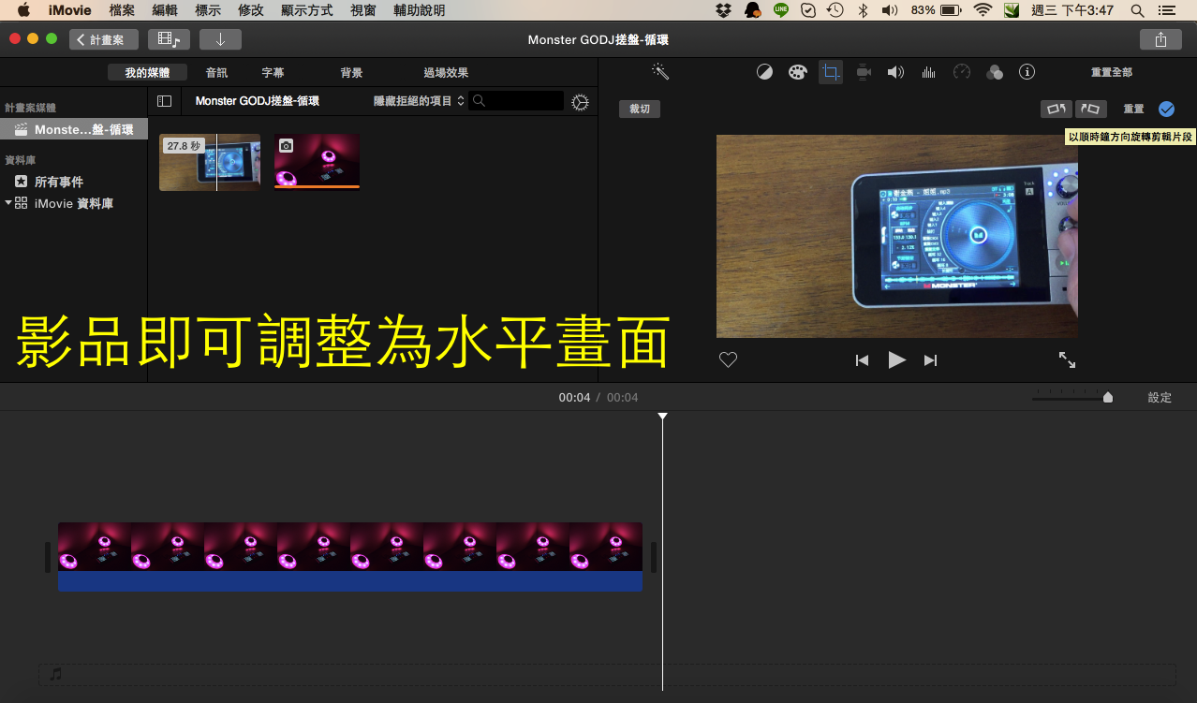This screenshot has height=703, width=1197.
Task: Open the 修改 menu
Action: 251,10
